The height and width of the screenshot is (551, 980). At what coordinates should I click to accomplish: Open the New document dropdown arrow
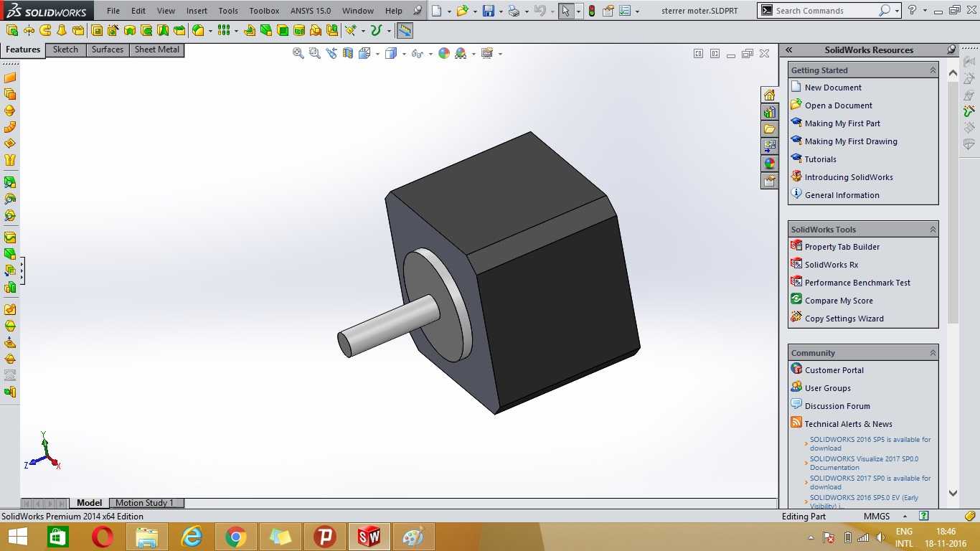tap(449, 11)
